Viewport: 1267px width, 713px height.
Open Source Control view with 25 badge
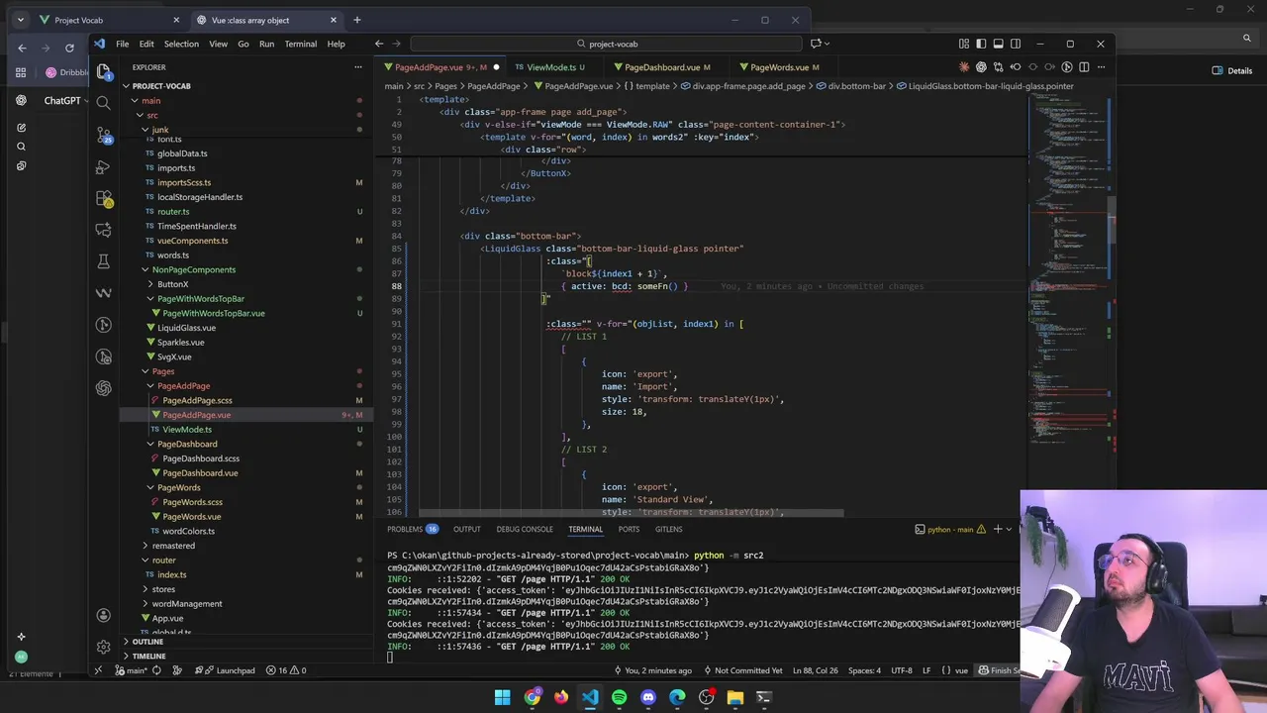click(103, 135)
